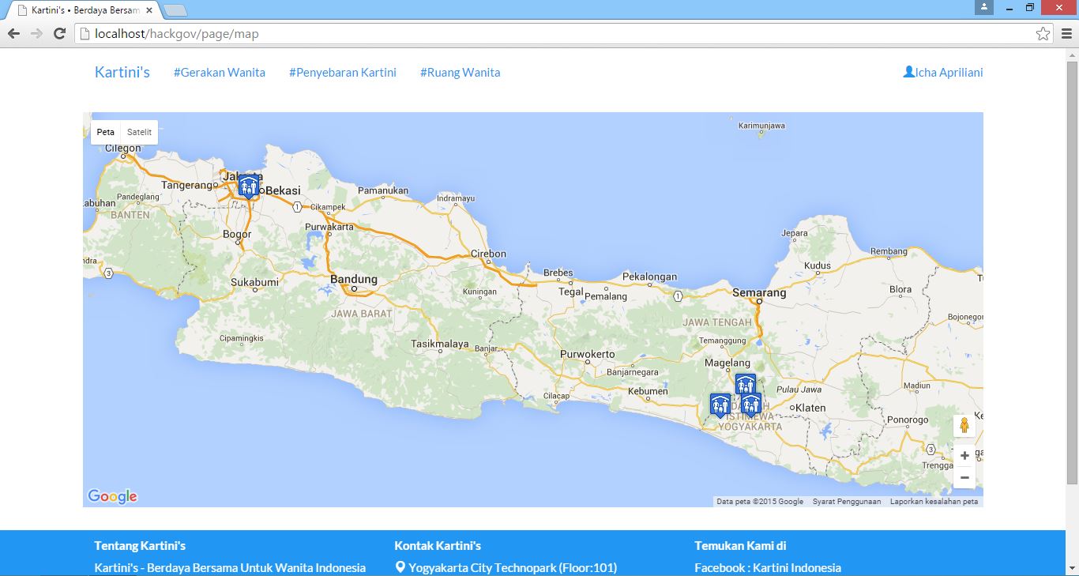Open a new browser tab

(175, 10)
